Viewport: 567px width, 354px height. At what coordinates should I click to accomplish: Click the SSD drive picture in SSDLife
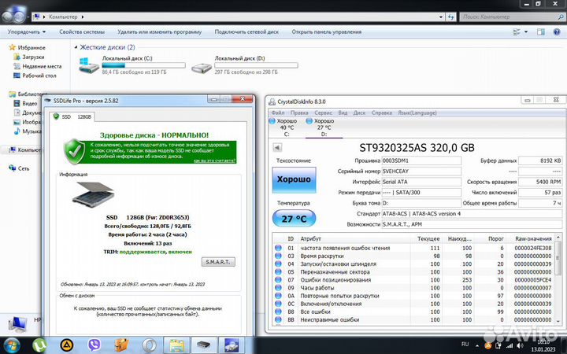(93, 194)
